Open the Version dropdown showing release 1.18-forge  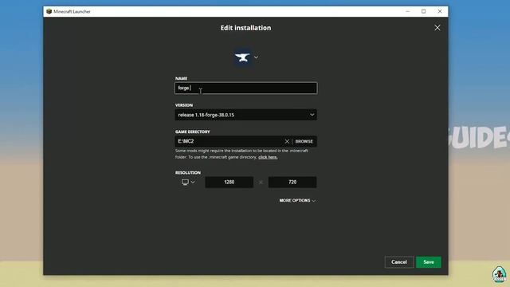[x=245, y=115]
